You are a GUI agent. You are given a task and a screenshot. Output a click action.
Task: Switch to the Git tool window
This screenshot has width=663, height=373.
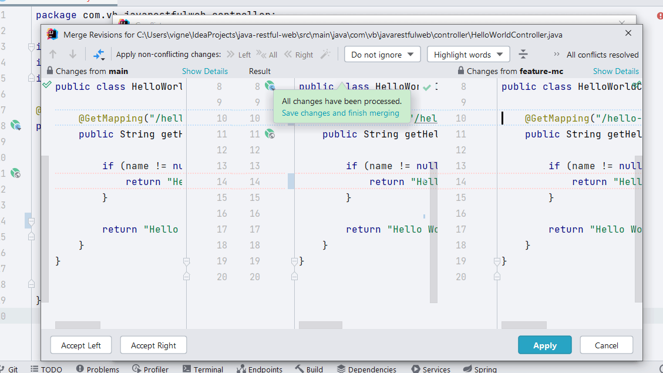12,369
